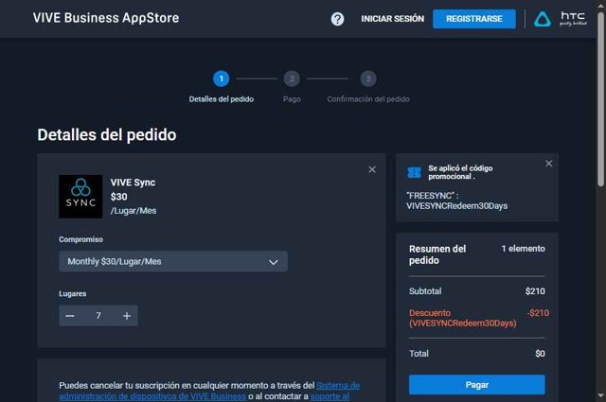Click the Pagar button
Image resolution: width=606 pixels, height=402 pixels.
pos(477,385)
